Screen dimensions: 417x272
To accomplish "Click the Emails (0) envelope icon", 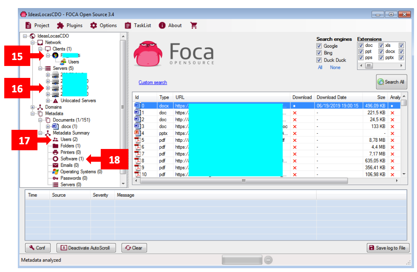I will [x=55, y=165].
